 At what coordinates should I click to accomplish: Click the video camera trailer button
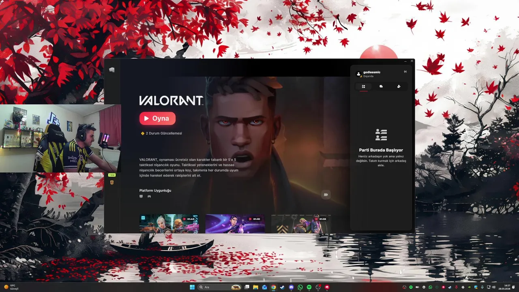tap(326, 195)
